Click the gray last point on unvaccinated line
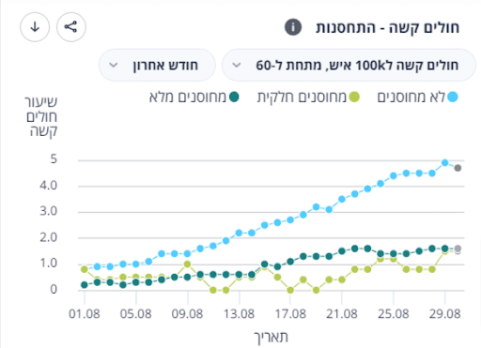 tap(458, 168)
